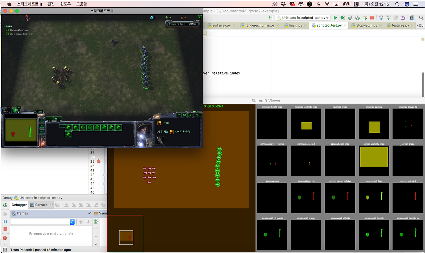Click the StarCraft help question mark button

click(179, 115)
